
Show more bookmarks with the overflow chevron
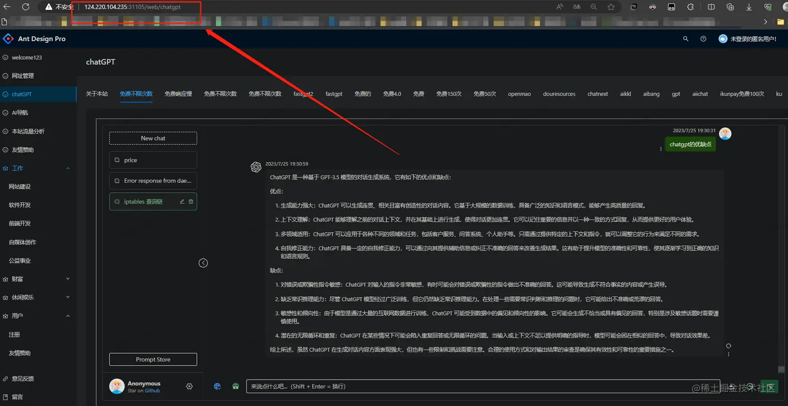766,21
